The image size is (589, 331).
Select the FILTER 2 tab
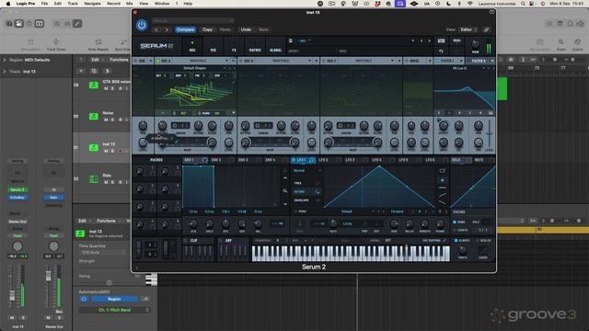click(x=479, y=61)
